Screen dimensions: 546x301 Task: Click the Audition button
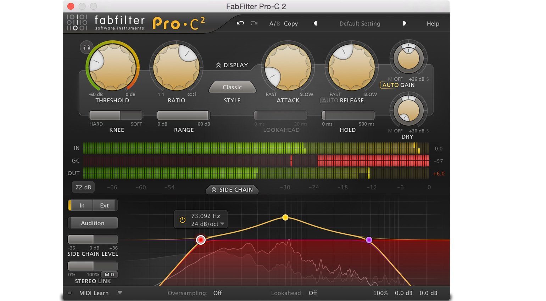pyautogui.click(x=93, y=223)
